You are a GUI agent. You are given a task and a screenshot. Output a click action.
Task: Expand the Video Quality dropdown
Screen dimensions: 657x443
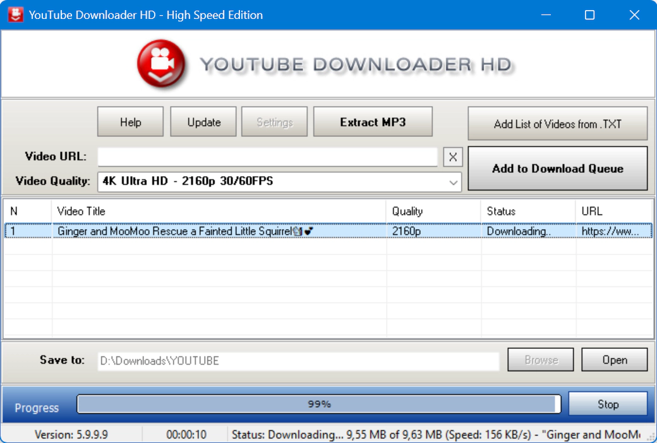coord(453,182)
